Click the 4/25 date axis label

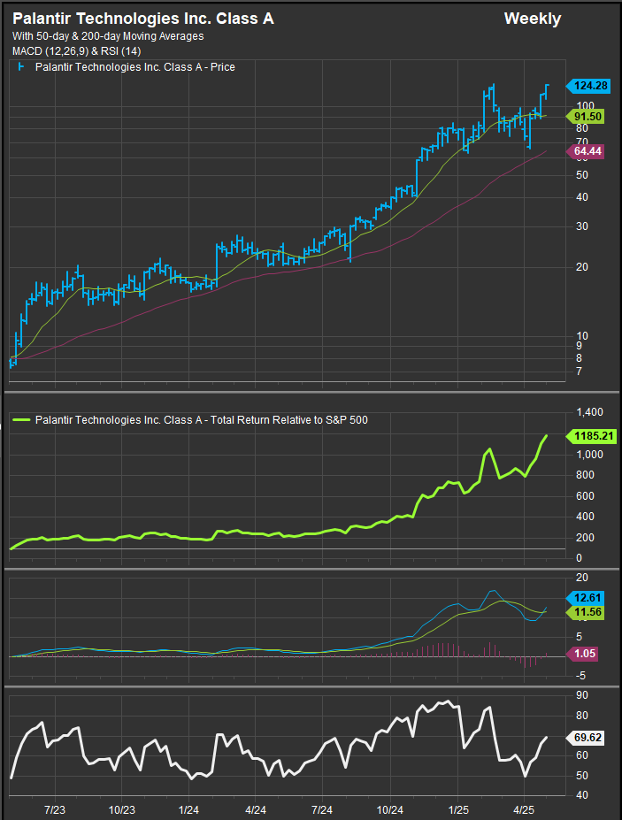pos(525,810)
